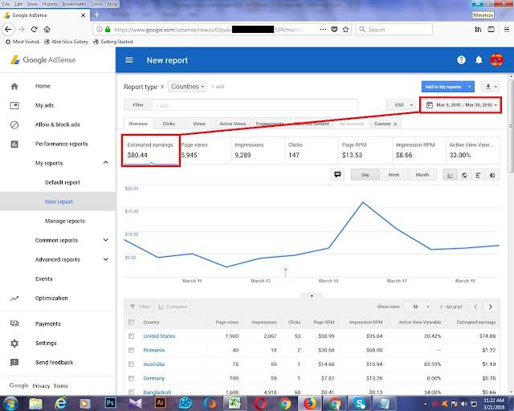Open the account avatar menu

click(x=496, y=60)
